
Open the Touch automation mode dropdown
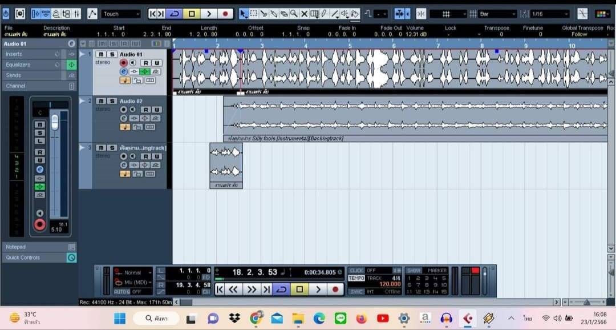point(121,14)
